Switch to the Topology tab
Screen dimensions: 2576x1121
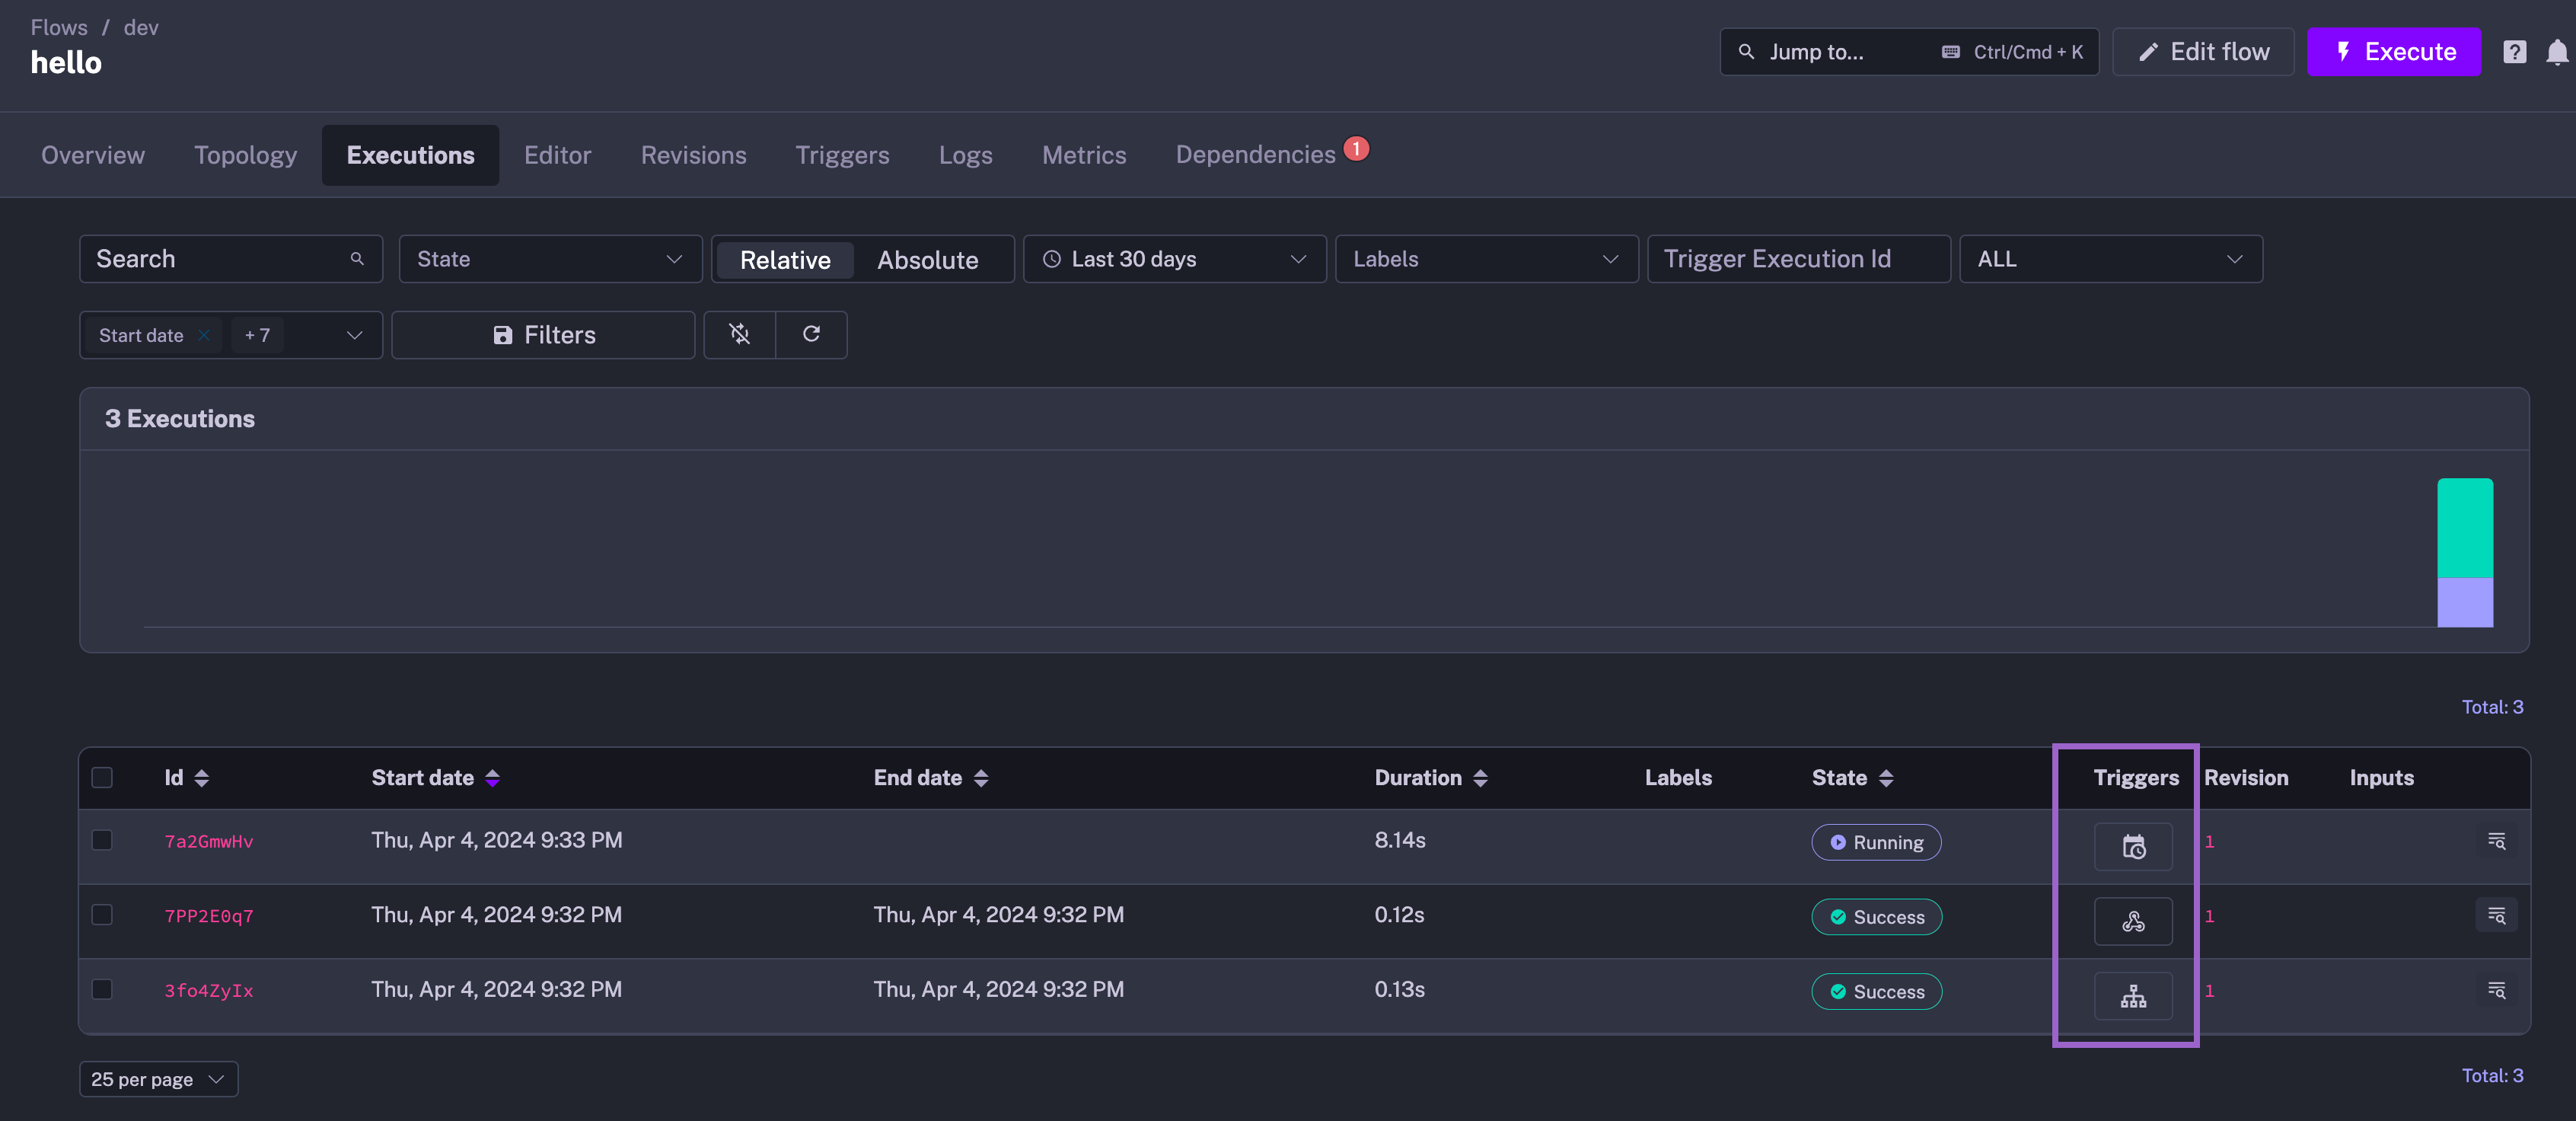coord(245,155)
